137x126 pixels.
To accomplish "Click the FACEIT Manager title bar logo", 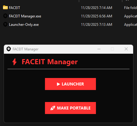I will point(9,49).
